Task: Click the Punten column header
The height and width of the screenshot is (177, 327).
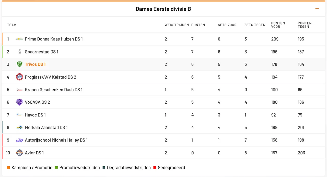Action: [198, 25]
